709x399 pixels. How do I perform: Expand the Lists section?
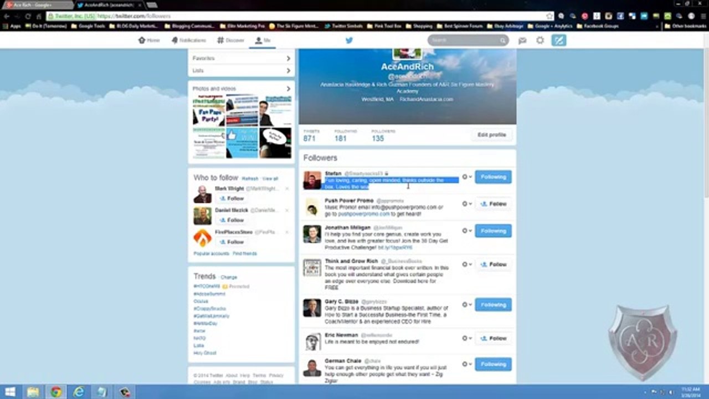(x=241, y=71)
